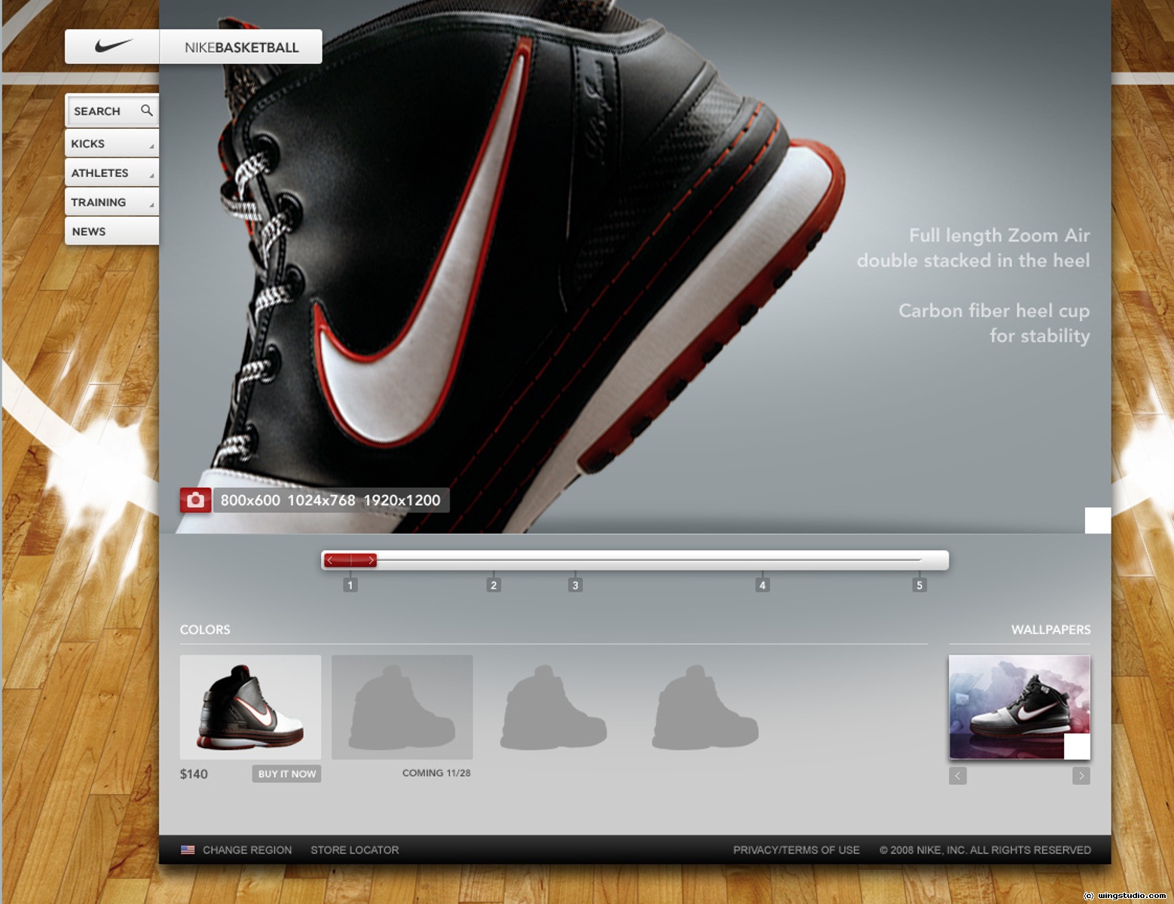Image resolution: width=1174 pixels, height=904 pixels.
Task: Click the left wallpaper navigation arrow
Action: pos(958,775)
